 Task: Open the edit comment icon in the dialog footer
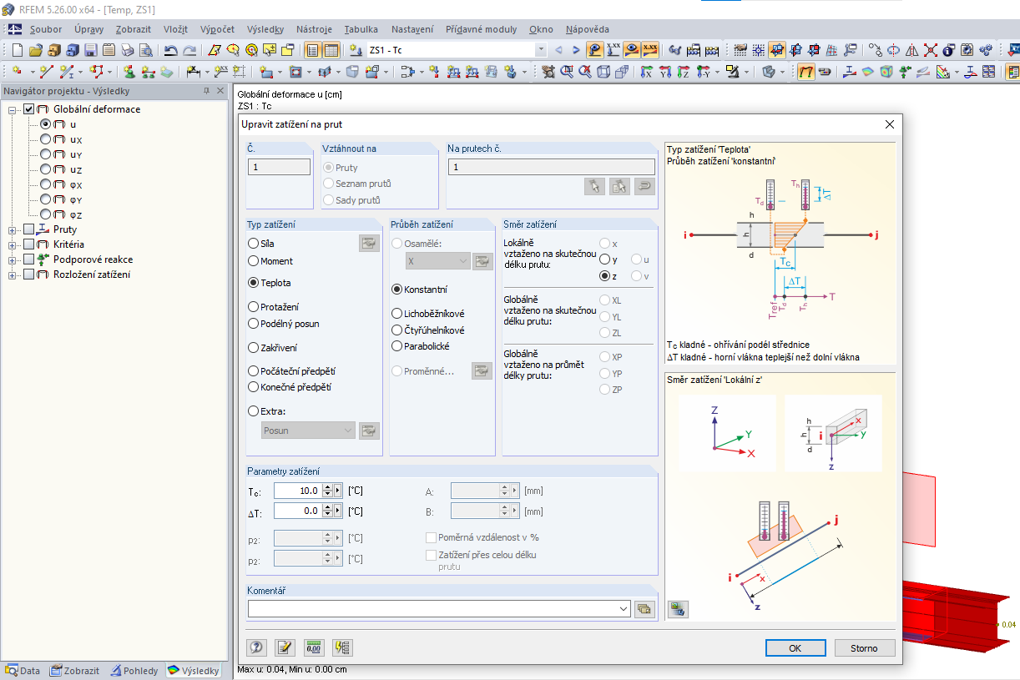coord(285,647)
